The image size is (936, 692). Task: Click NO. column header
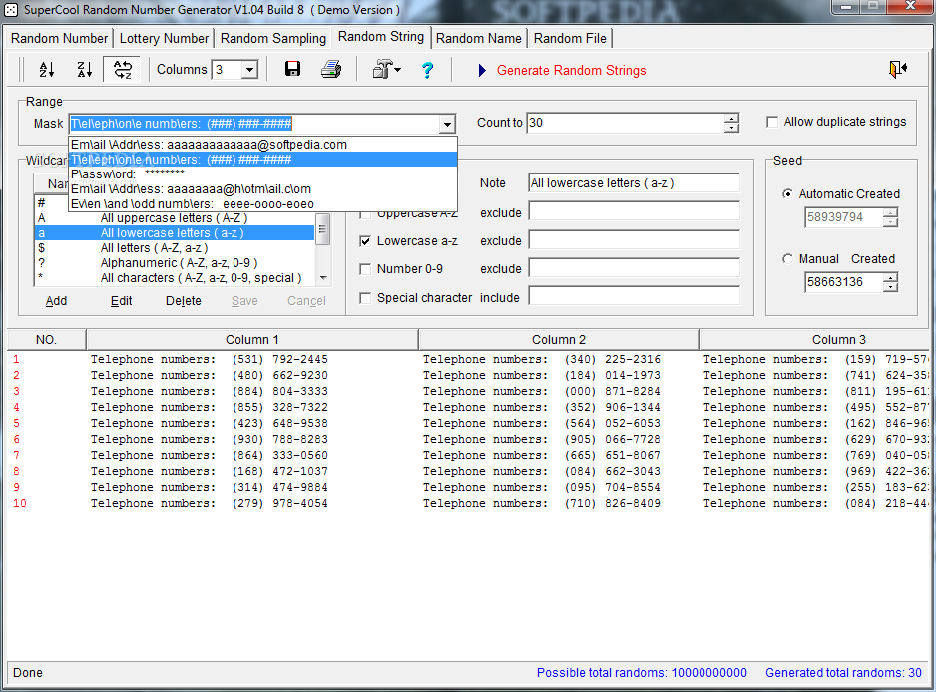pos(46,339)
